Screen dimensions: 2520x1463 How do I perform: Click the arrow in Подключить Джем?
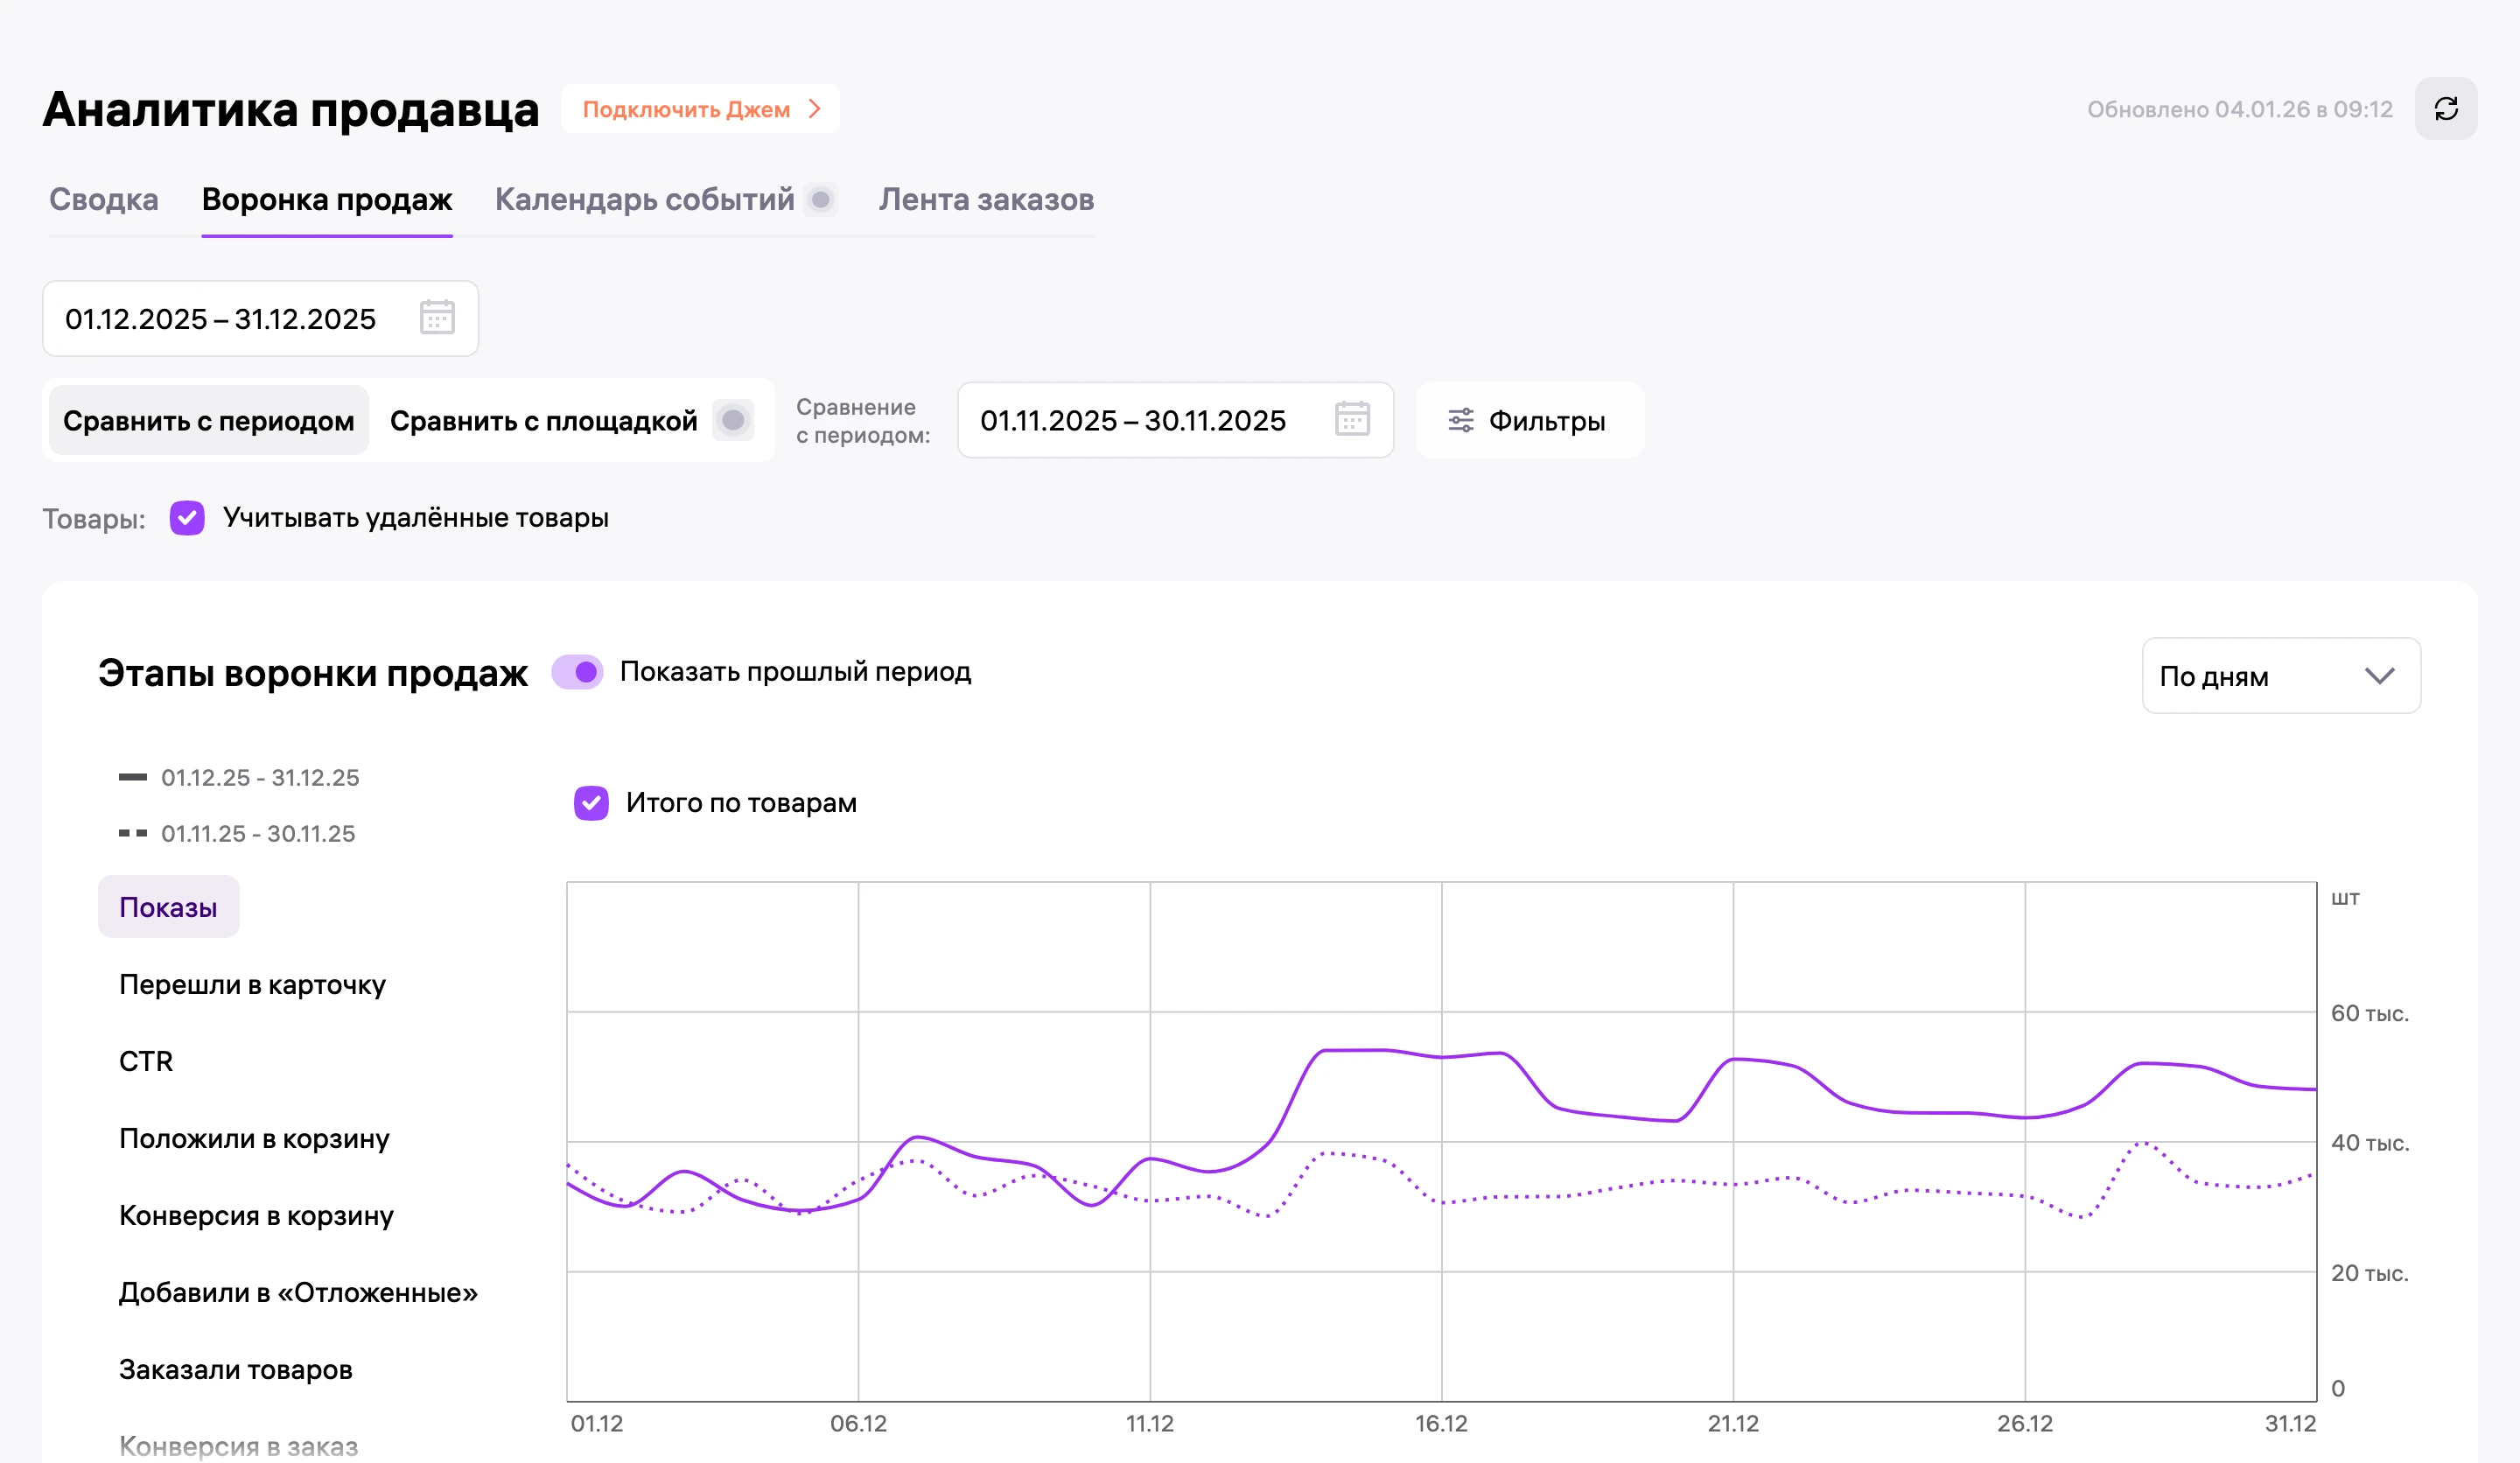[815, 109]
